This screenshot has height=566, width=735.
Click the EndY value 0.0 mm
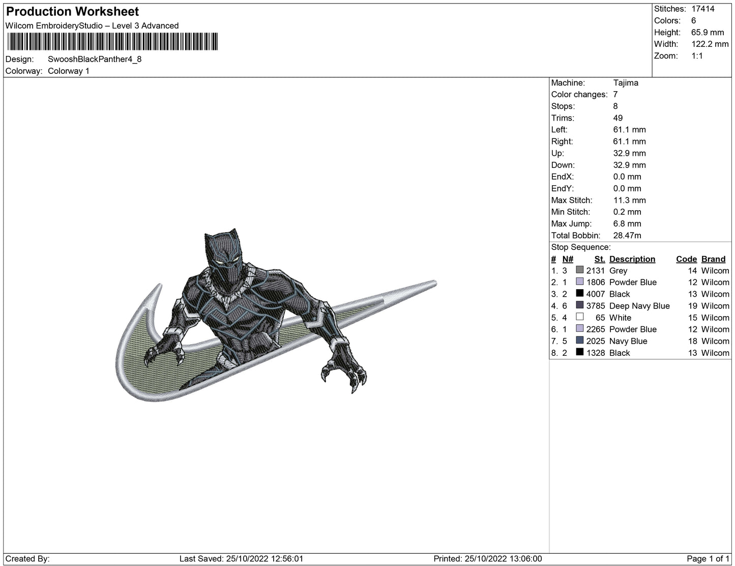(x=627, y=188)
